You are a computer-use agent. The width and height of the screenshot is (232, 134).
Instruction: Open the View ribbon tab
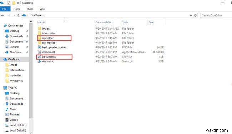pyautogui.click(x=42, y=9)
